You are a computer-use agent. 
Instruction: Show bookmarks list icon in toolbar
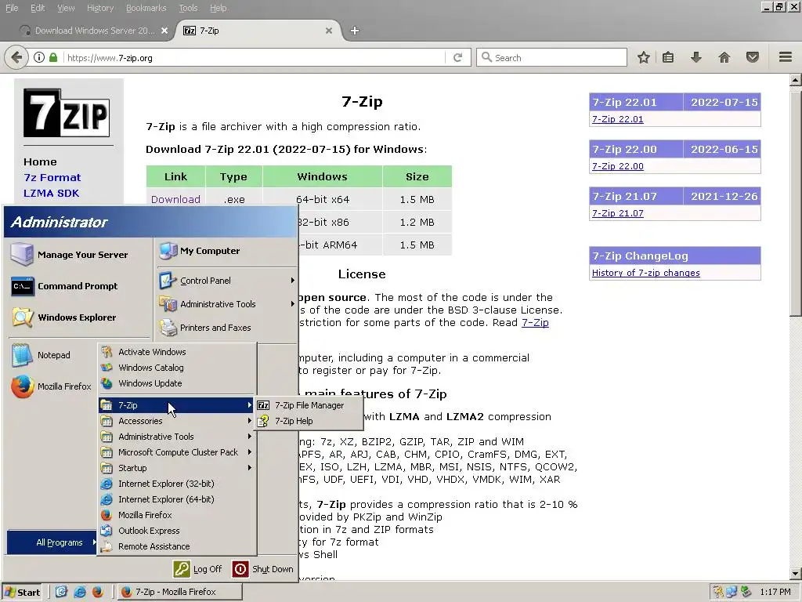(x=668, y=57)
